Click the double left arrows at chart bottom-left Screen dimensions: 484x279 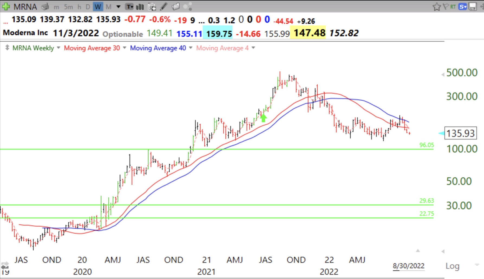(5, 265)
